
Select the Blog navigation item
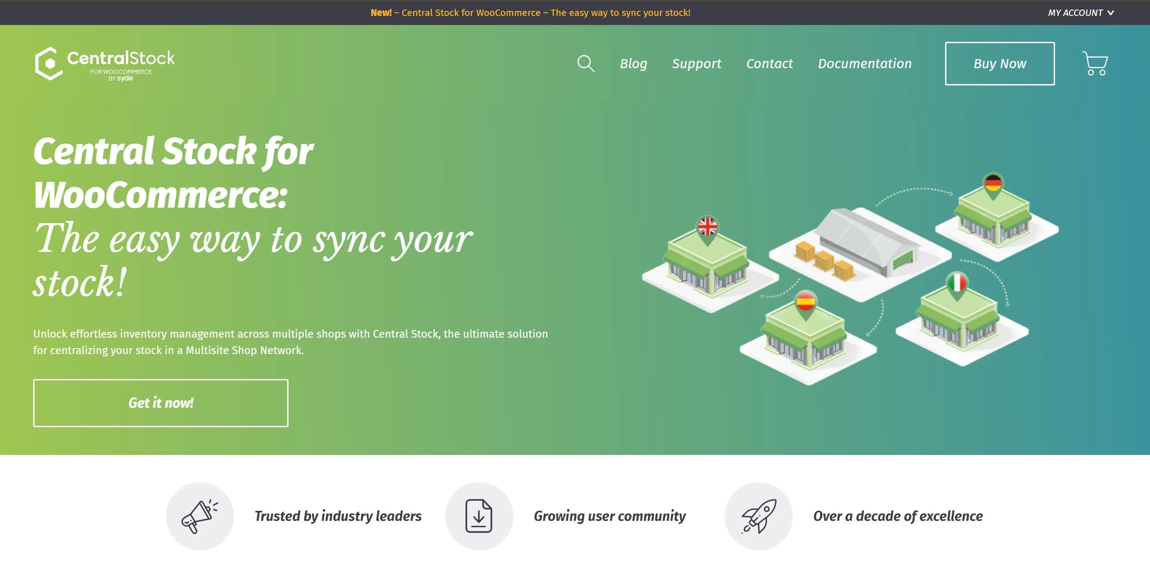633,64
